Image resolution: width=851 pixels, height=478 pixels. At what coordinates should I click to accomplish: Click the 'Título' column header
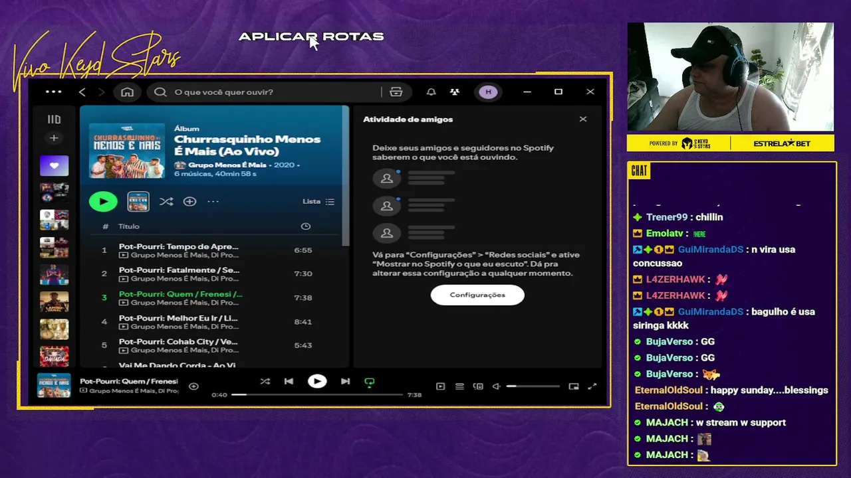coord(129,226)
